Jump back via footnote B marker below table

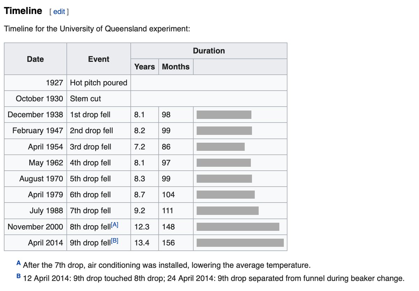(19, 276)
